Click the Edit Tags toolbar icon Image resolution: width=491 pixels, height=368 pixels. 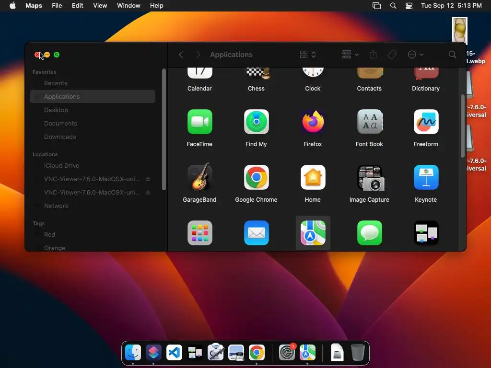click(x=392, y=55)
